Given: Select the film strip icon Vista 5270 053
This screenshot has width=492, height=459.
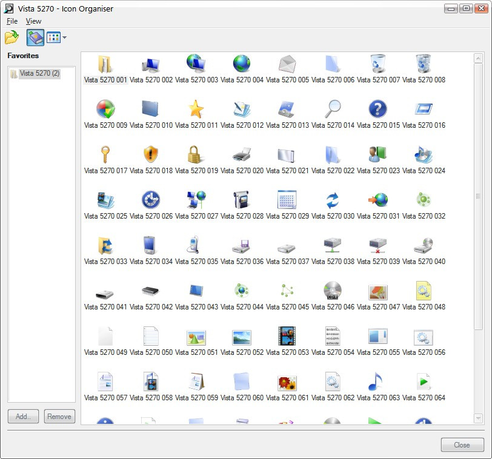Looking at the screenshot, I should 287,336.
